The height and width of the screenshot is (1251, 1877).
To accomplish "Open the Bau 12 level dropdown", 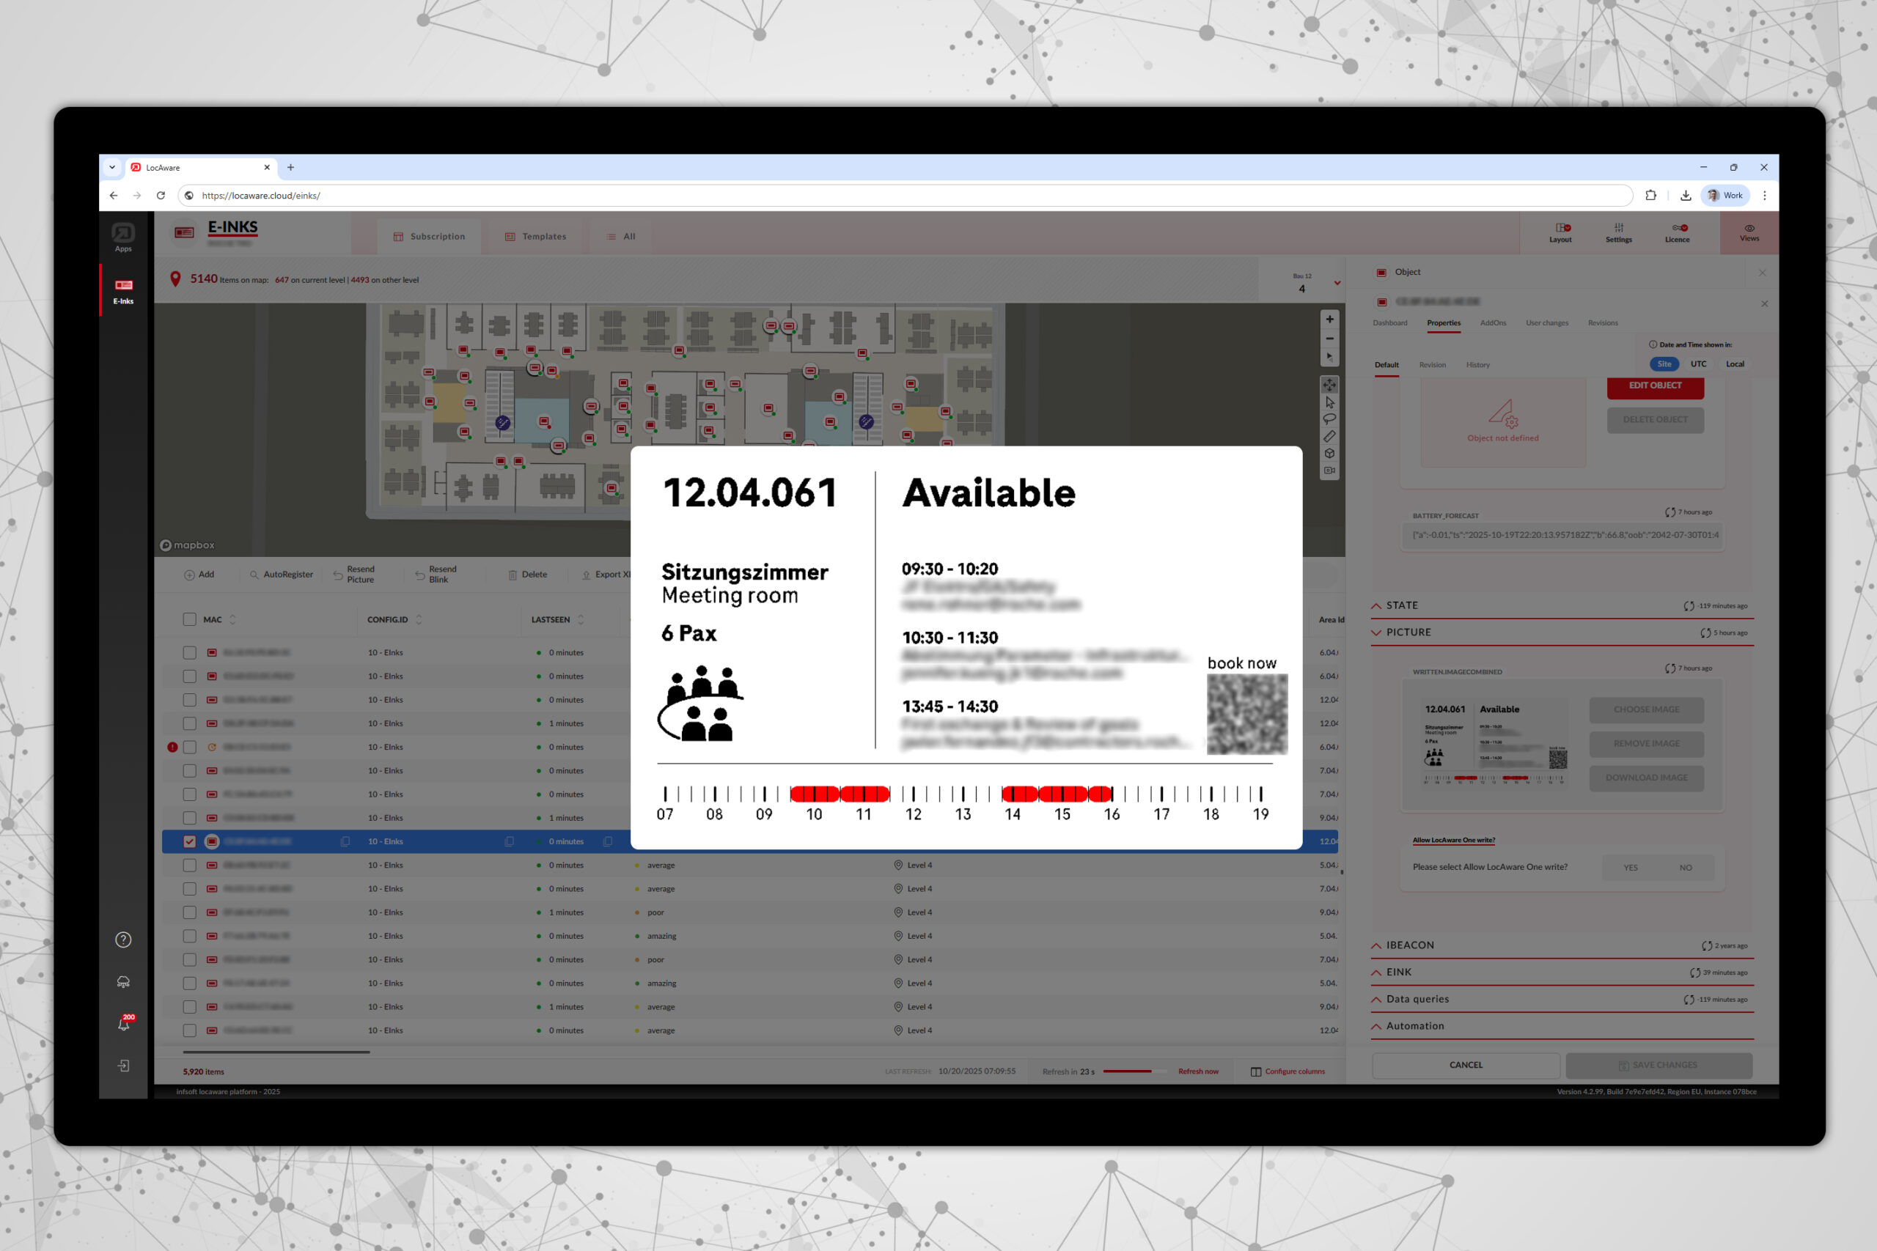I will (1337, 282).
